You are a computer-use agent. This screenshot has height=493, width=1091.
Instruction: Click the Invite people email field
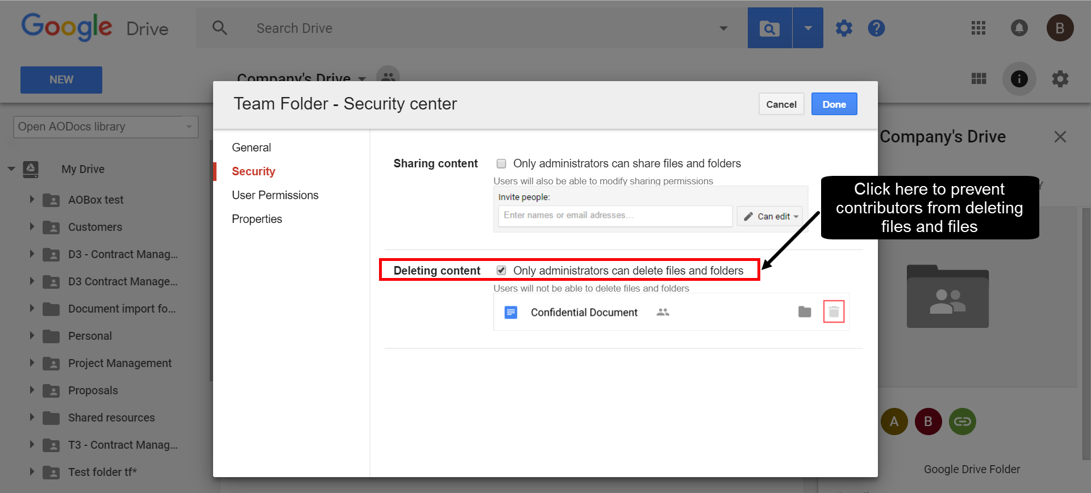pyautogui.click(x=615, y=216)
